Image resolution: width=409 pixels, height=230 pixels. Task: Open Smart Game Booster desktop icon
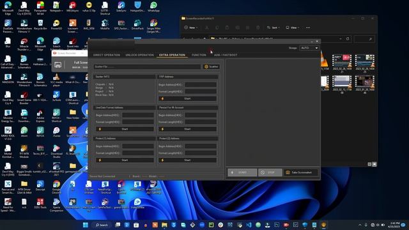tap(24, 98)
